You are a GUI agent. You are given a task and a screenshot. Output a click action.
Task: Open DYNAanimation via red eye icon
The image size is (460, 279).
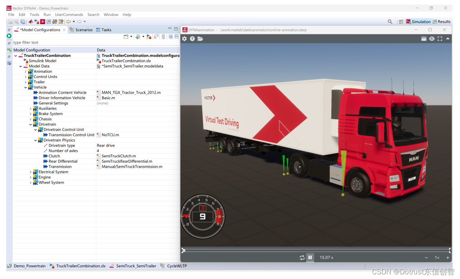pos(43,22)
